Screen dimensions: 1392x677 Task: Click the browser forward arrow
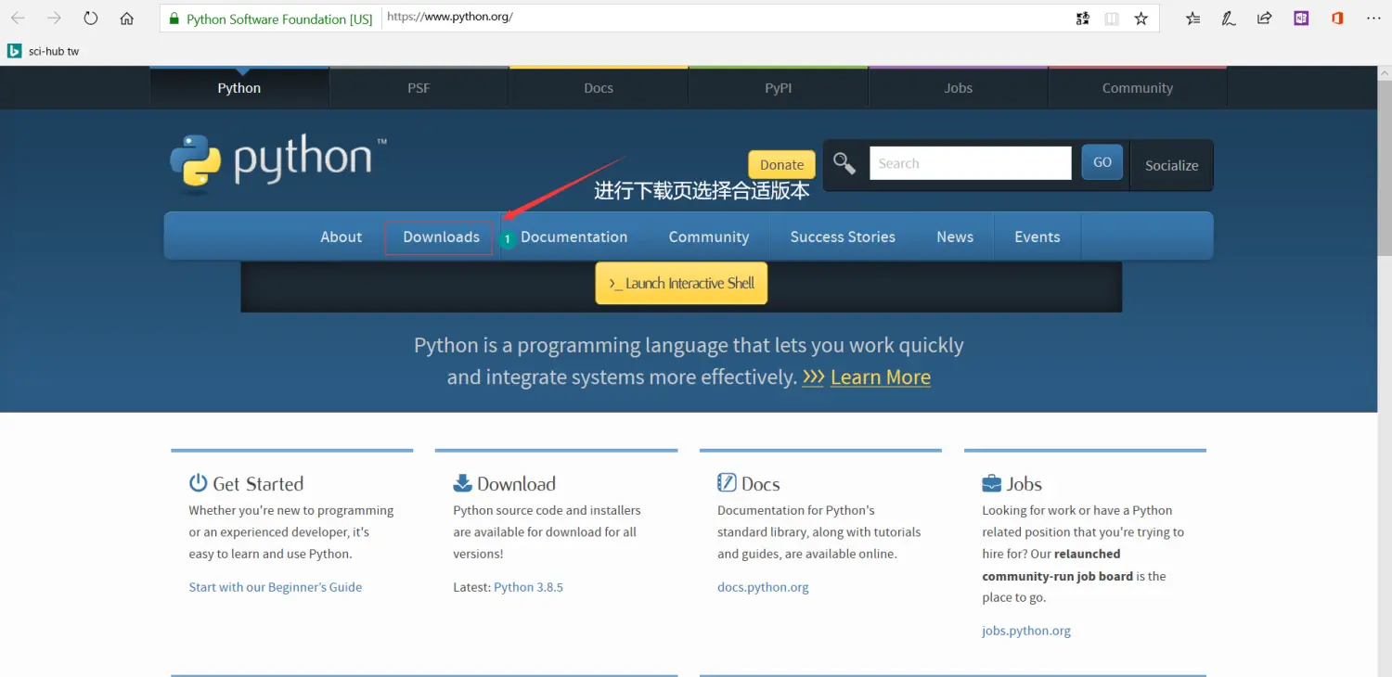point(54,19)
